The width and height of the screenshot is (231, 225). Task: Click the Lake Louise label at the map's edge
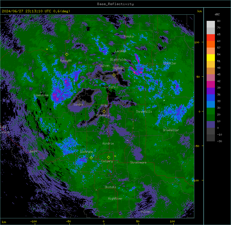click(x=5, y=129)
